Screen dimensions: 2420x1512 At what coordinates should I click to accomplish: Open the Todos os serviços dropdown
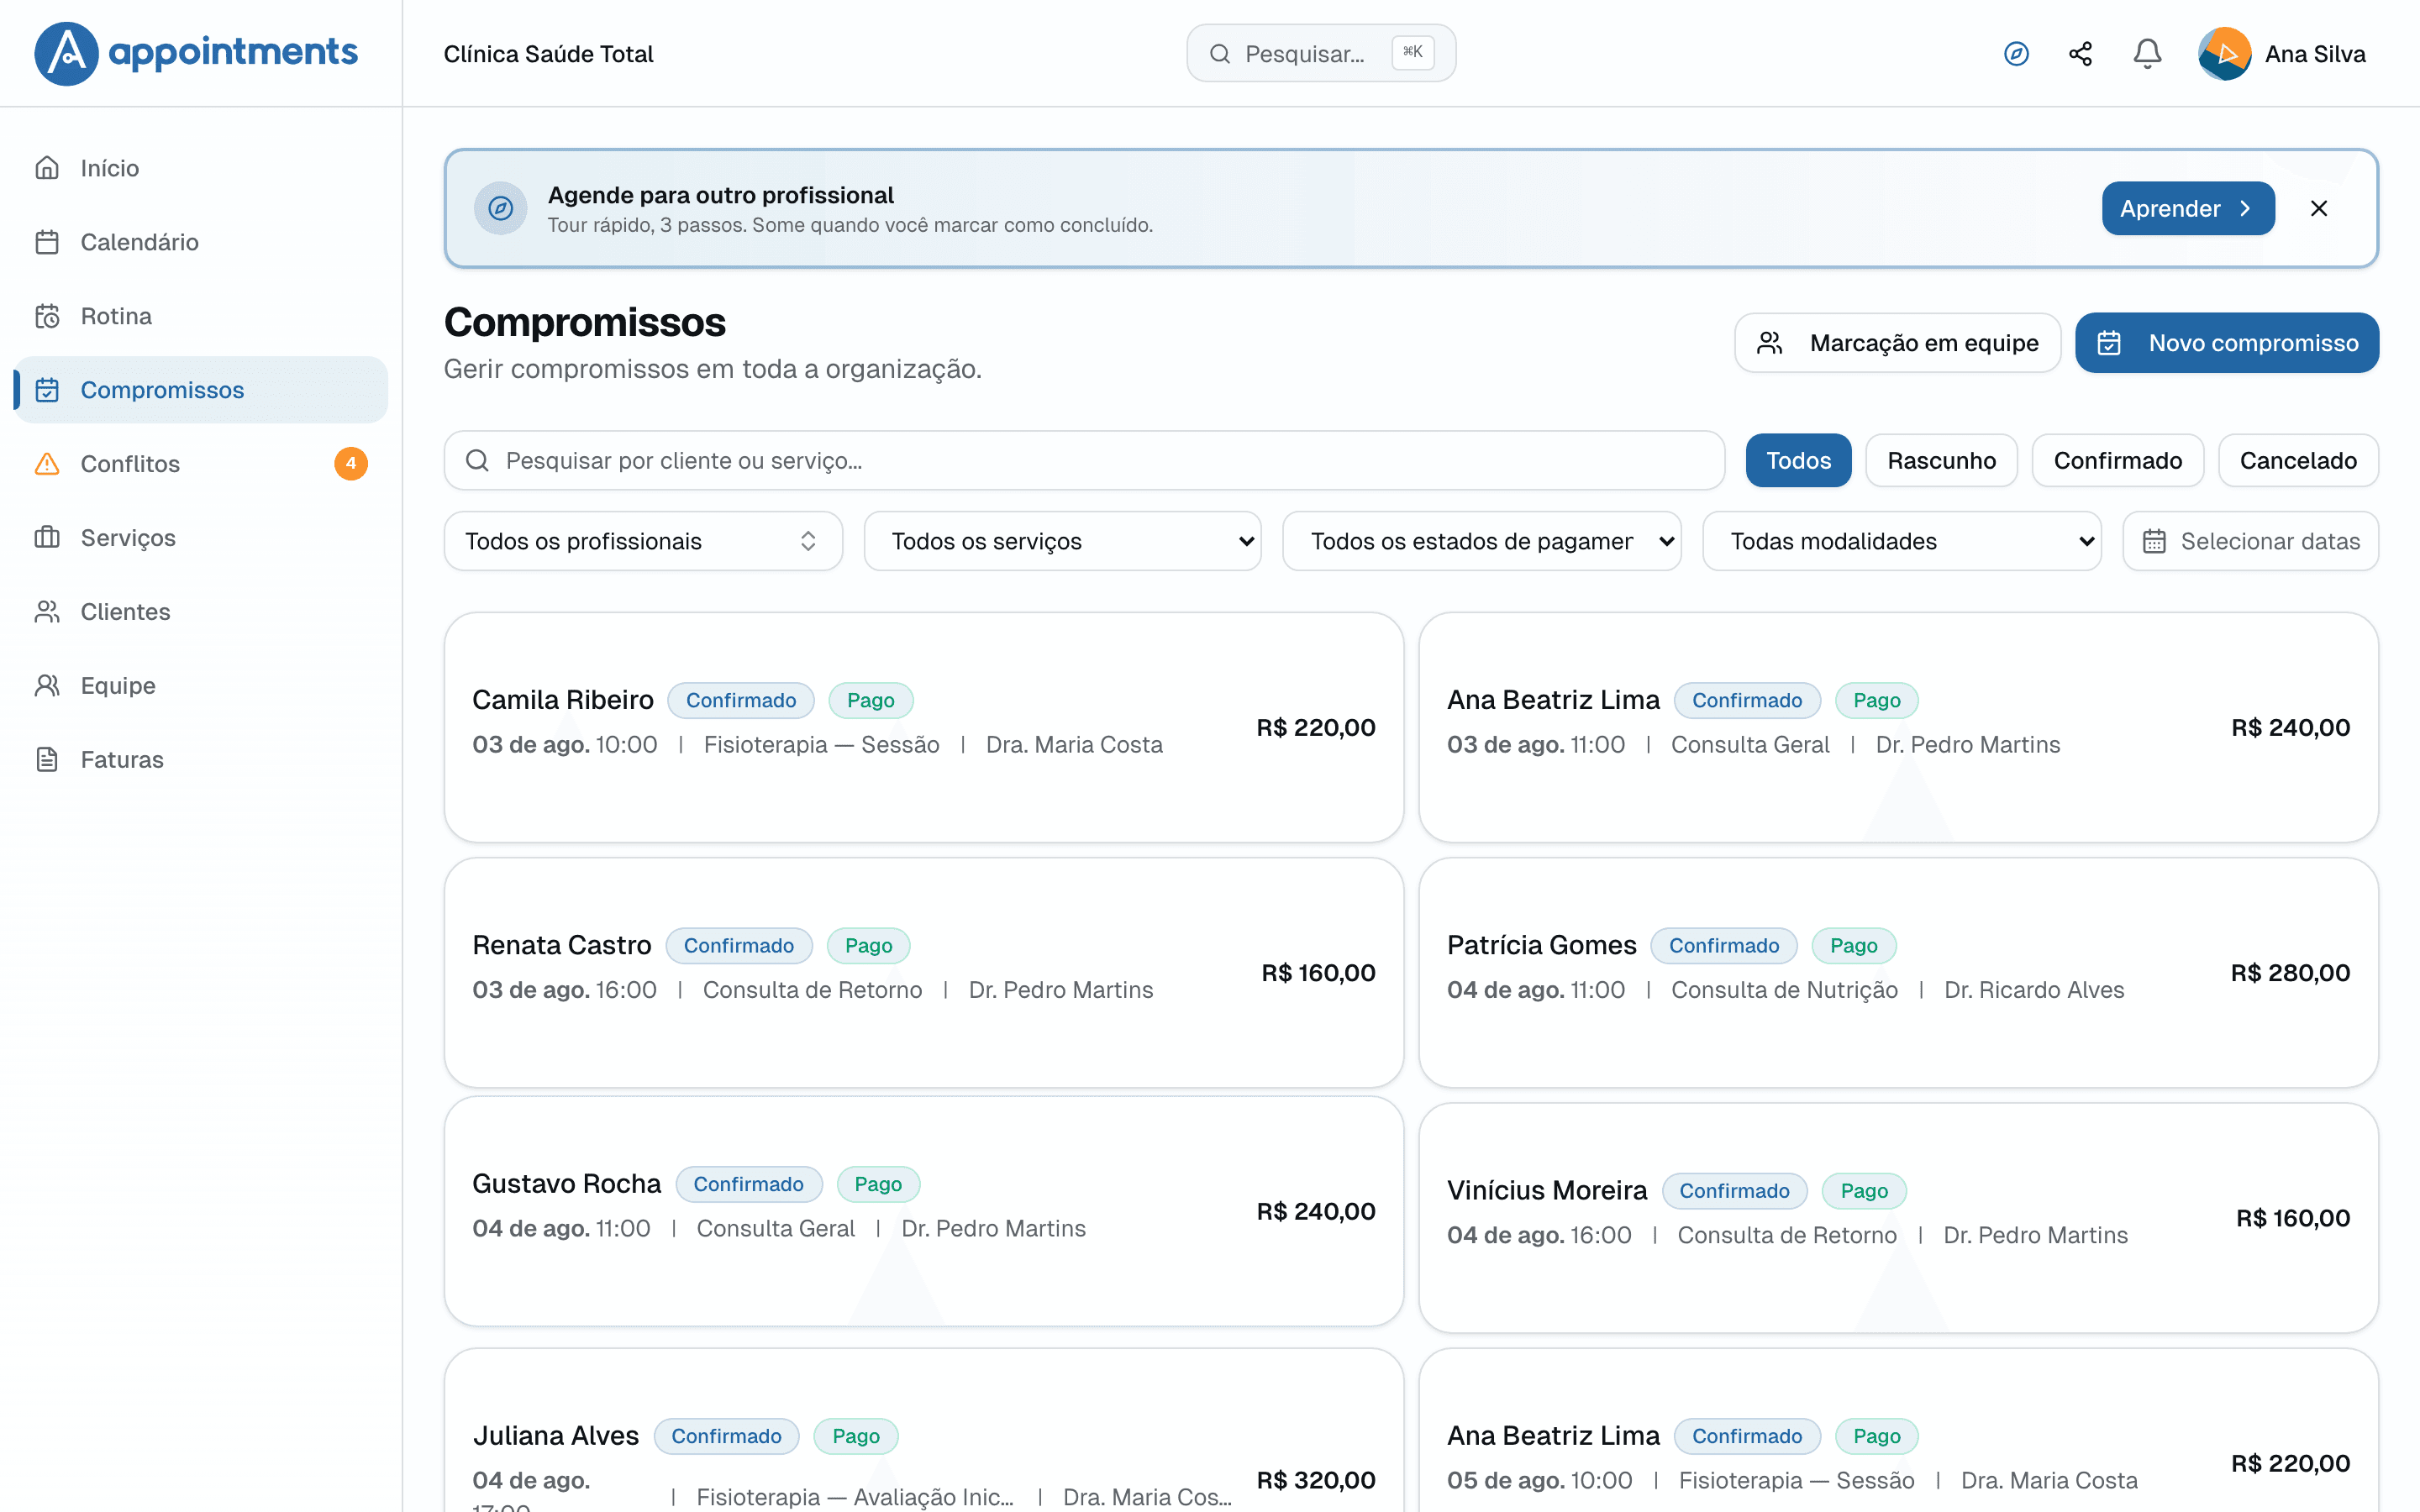(1062, 541)
